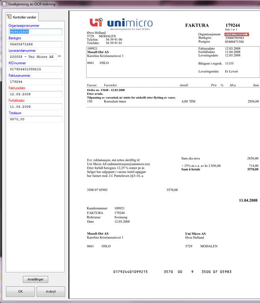Click the Totalsum field with 3570,00

pyautogui.click(x=35, y=119)
